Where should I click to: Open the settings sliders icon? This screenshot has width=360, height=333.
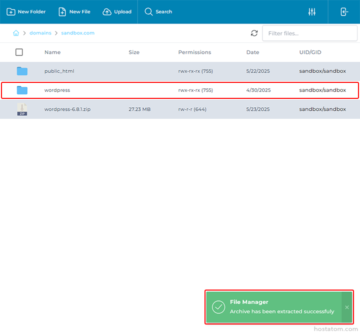pos(312,12)
